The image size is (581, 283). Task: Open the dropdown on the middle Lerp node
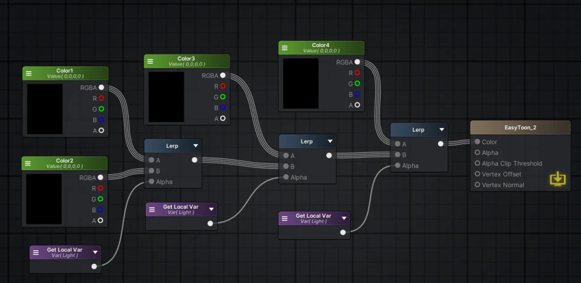point(329,141)
